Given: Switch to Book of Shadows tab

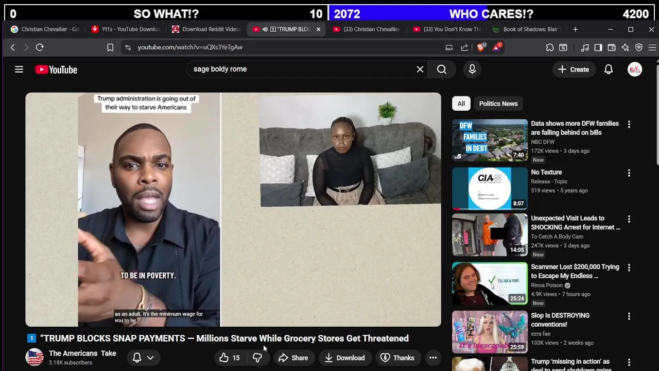Looking at the screenshot, I should (x=527, y=29).
